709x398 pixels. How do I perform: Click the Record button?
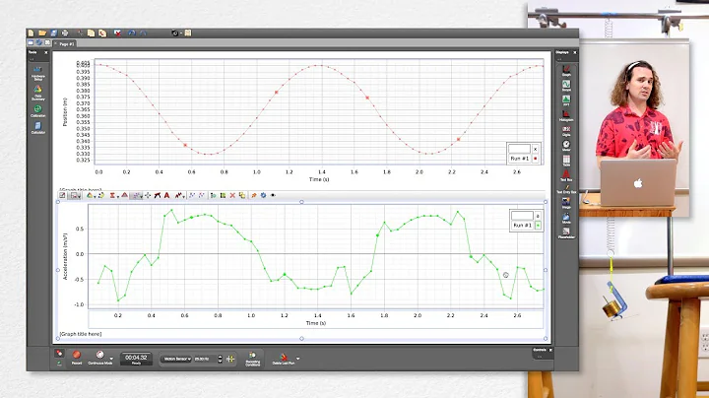point(77,357)
